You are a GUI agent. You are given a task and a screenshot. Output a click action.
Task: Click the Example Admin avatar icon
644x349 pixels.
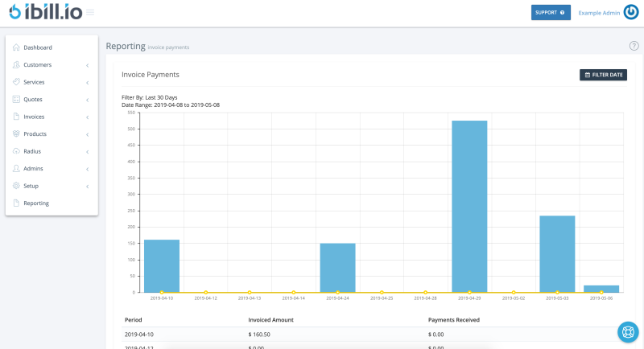point(631,13)
